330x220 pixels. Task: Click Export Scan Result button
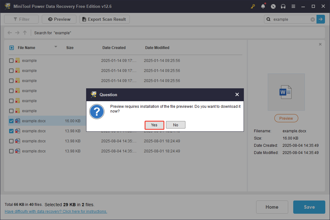point(104,19)
